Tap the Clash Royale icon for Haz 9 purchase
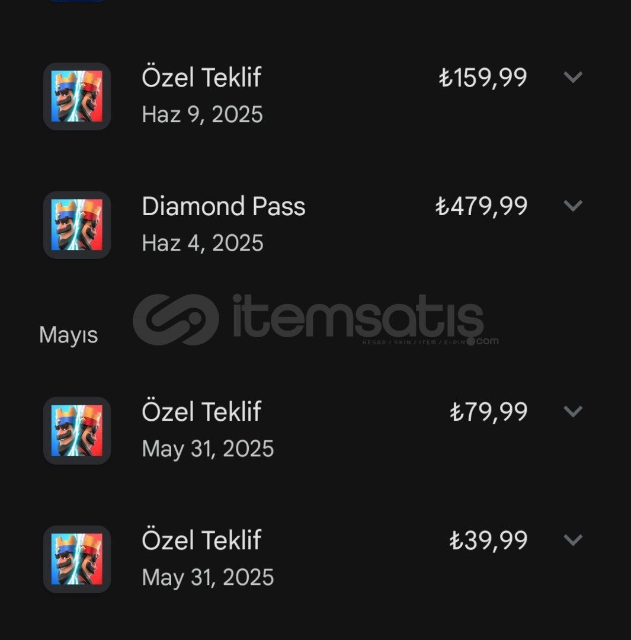The height and width of the screenshot is (640, 631). pos(77,97)
